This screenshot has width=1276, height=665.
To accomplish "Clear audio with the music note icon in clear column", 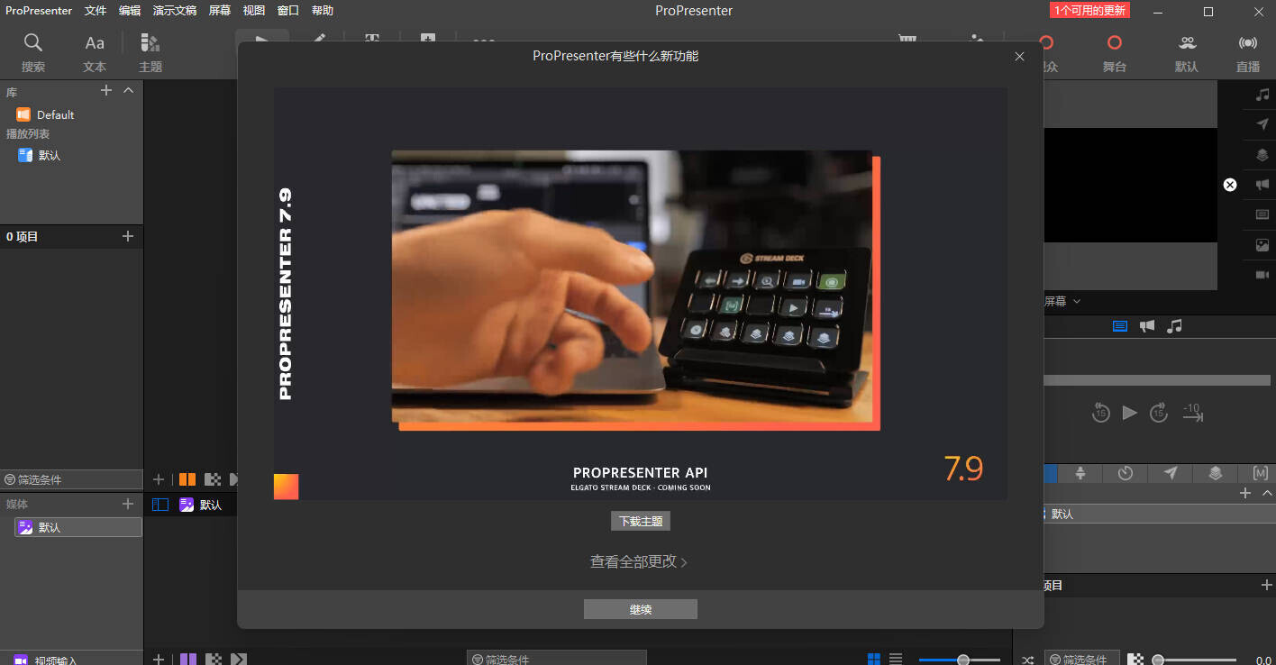I will (1262, 95).
